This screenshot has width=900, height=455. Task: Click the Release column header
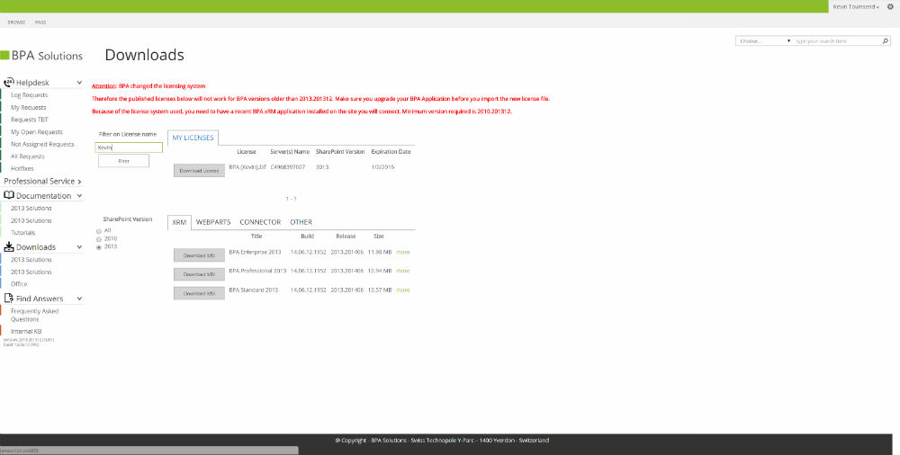point(346,236)
